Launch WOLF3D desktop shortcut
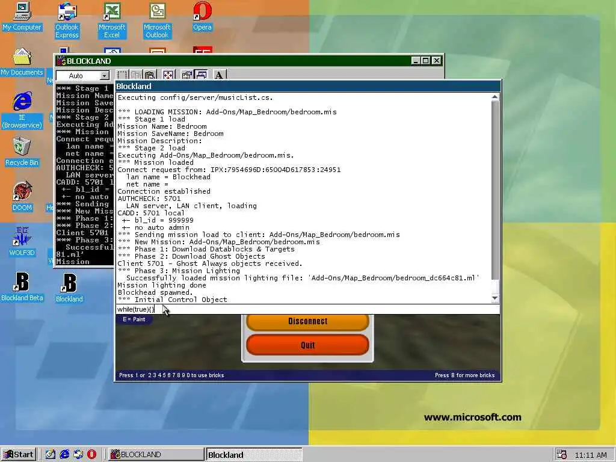616x462 pixels. coord(22,242)
